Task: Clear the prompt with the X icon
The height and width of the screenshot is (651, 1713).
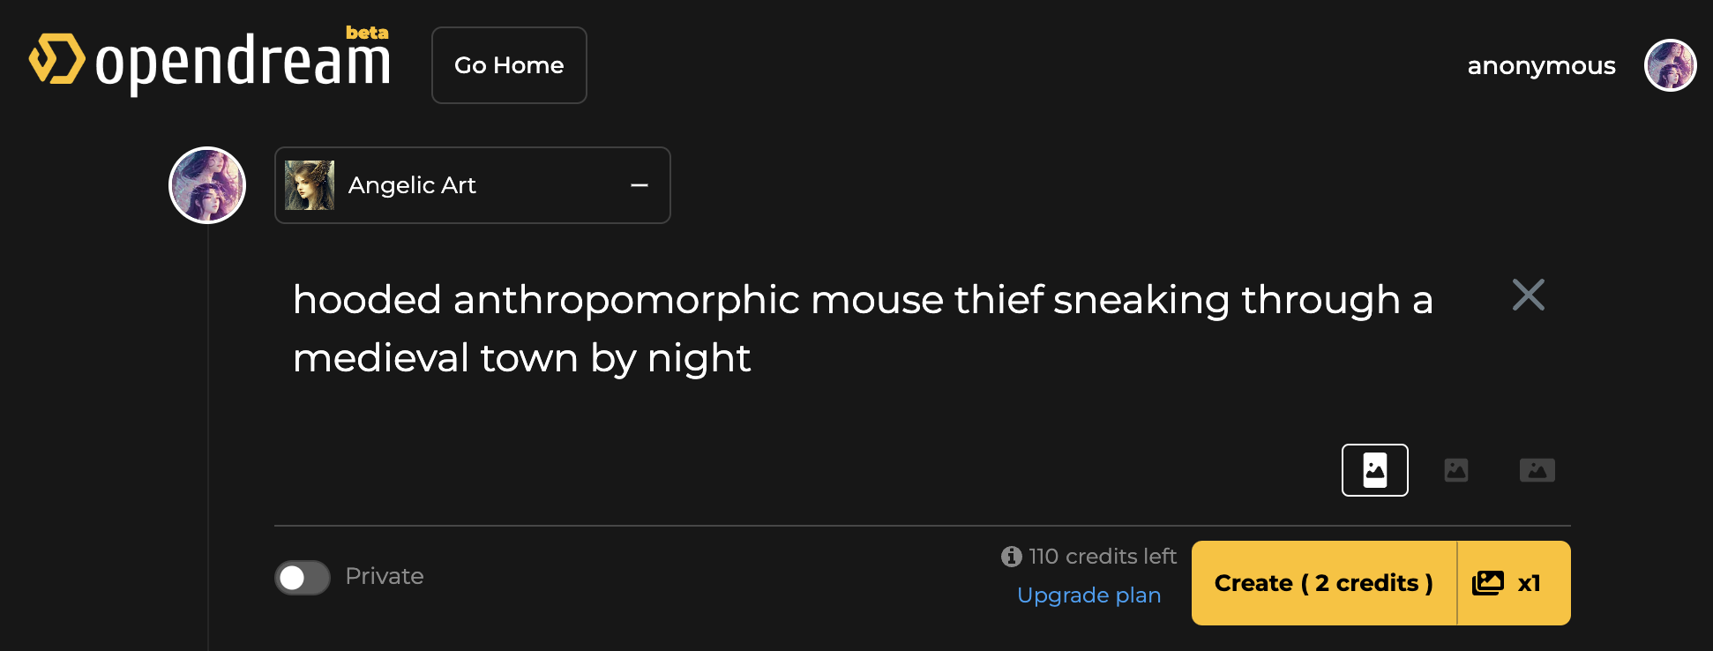Action: 1528,296
